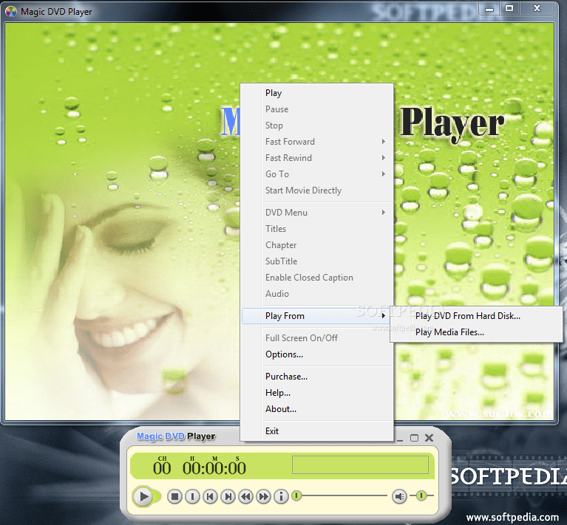This screenshot has height=525, width=567.
Task: Click the time counter 00:00:00
Action: tap(214, 469)
